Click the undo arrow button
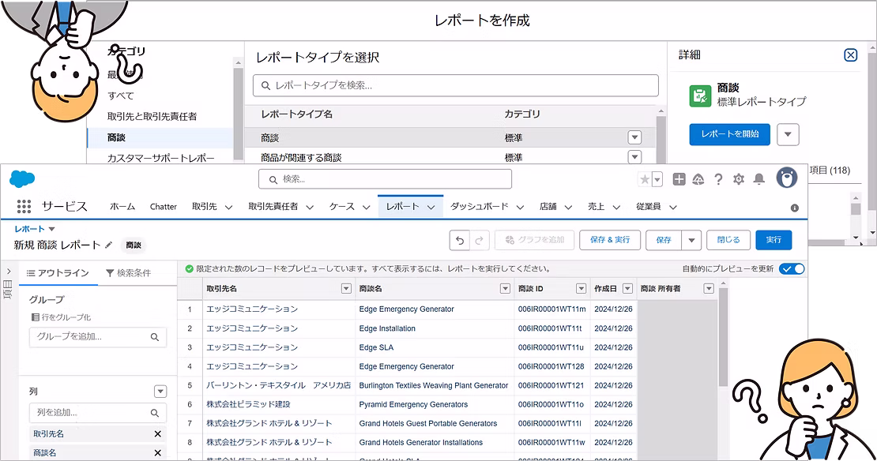The image size is (877, 461). [x=460, y=240]
